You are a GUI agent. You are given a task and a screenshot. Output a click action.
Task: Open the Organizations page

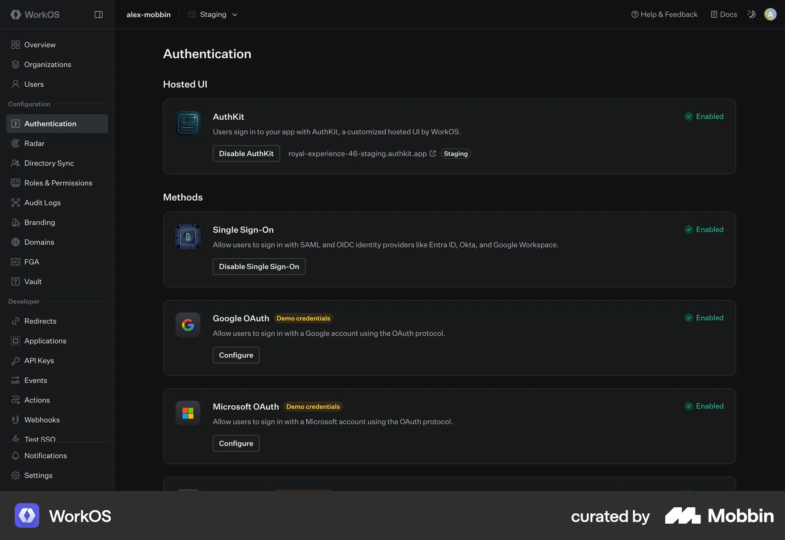click(x=47, y=64)
